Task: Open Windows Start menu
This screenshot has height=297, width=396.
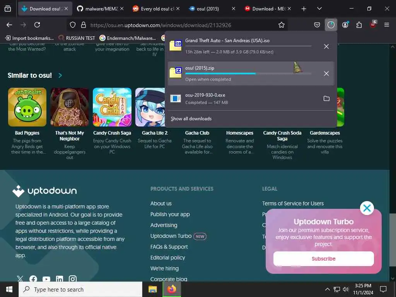Action: click(9, 289)
